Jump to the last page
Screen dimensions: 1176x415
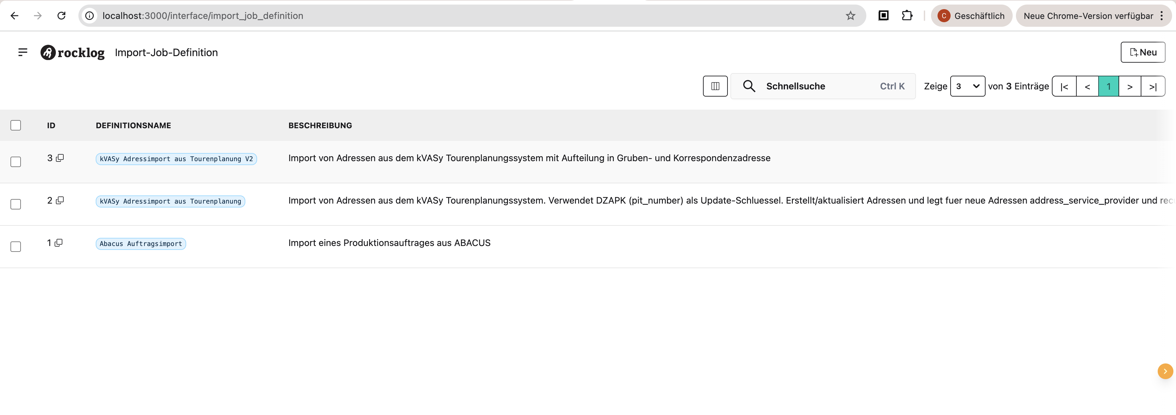tap(1153, 86)
